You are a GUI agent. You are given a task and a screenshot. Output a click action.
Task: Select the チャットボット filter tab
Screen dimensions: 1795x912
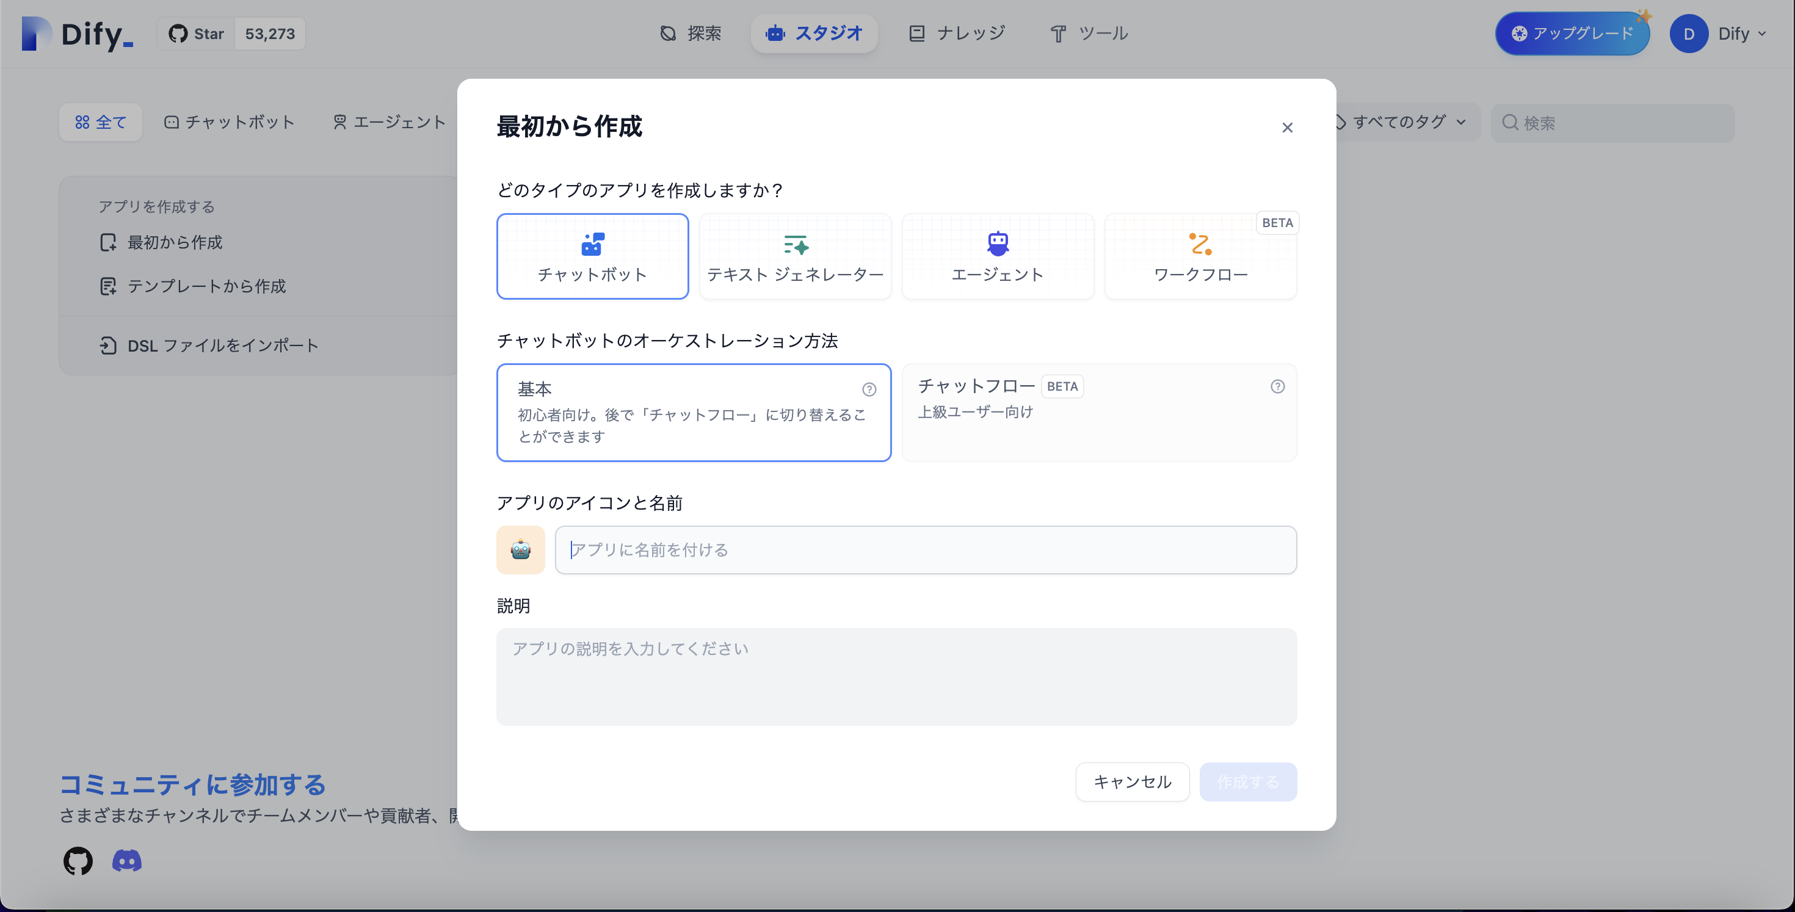pos(230,122)
